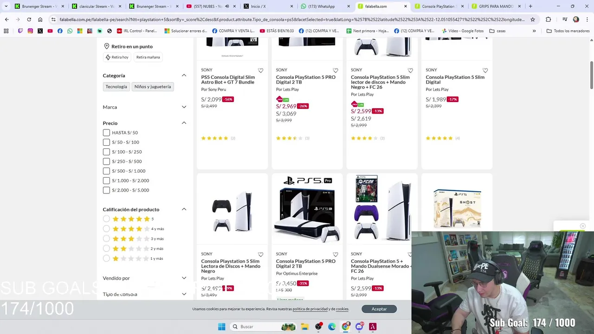The image size is (594, 334).
Task: Collapse the Precio filter section
Action: pyautogui.click(x=184, y=123)
